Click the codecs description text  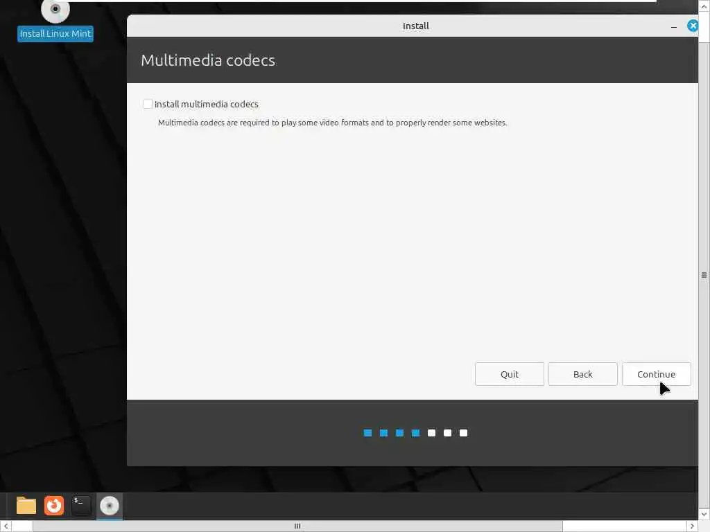[332, 123]
